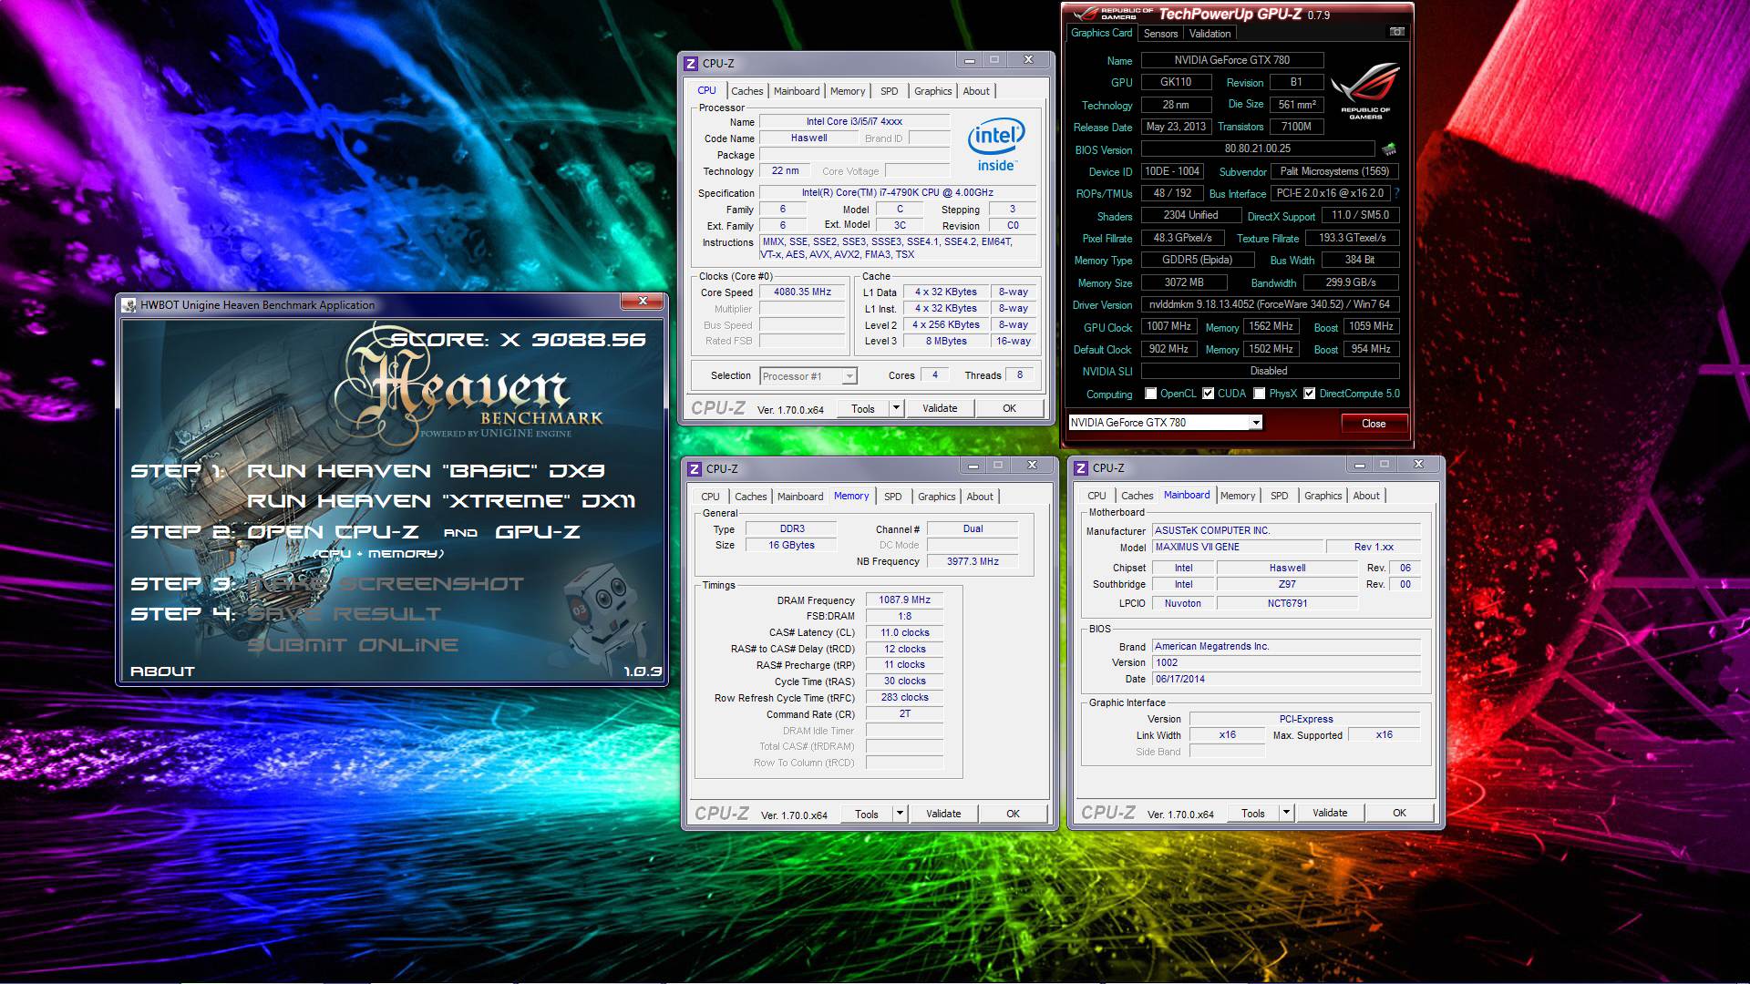Click About in HWBOT window
1750x984 pixels.
point(162,671)
